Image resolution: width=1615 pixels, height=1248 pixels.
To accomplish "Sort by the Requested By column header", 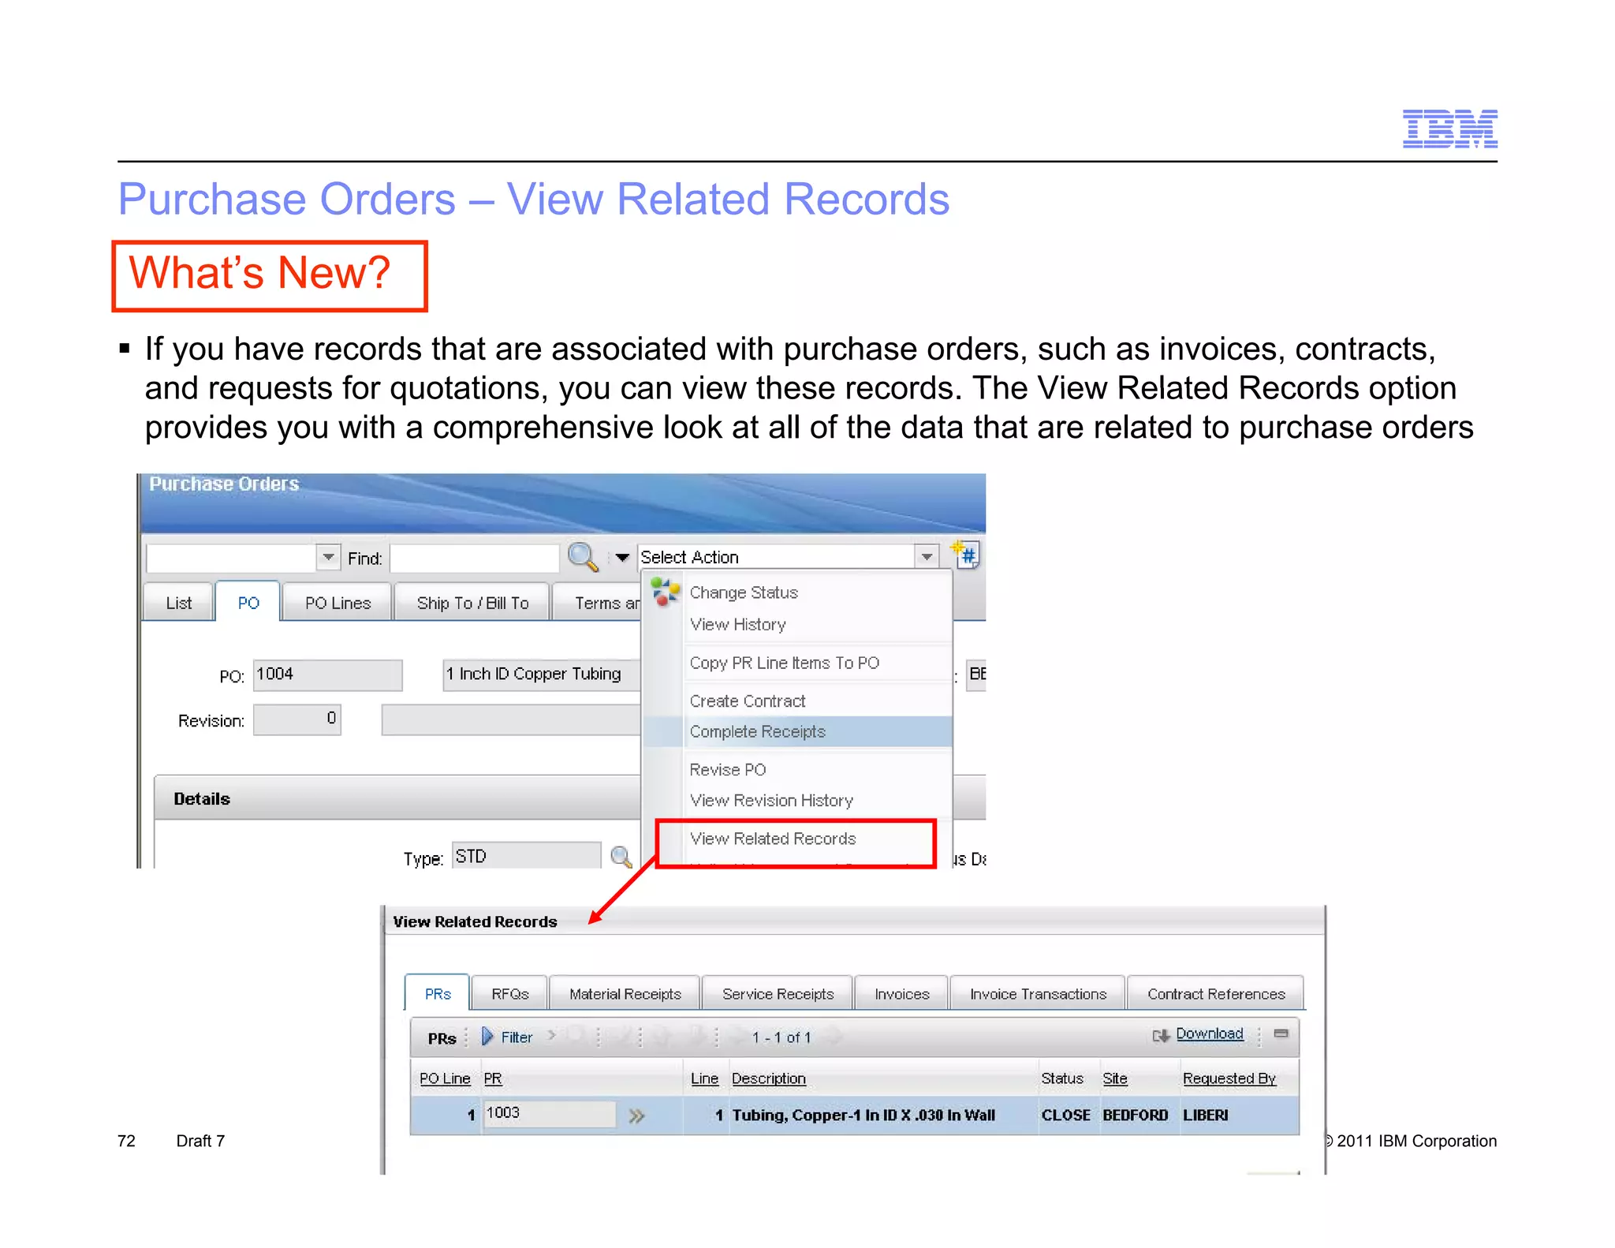I will pos(1229,1078).
